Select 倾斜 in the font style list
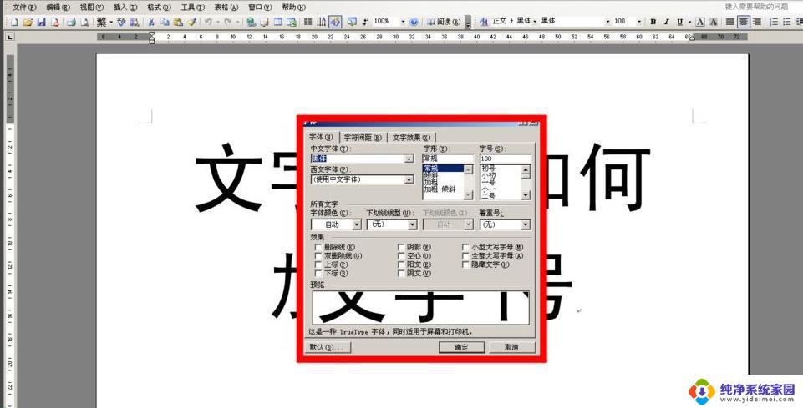803x408 pixels. pos(430,175)
